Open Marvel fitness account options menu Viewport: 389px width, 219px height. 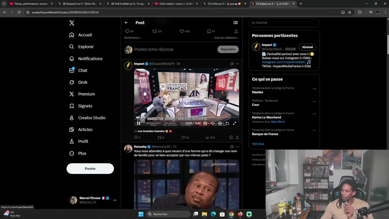(x=115, y=200)
